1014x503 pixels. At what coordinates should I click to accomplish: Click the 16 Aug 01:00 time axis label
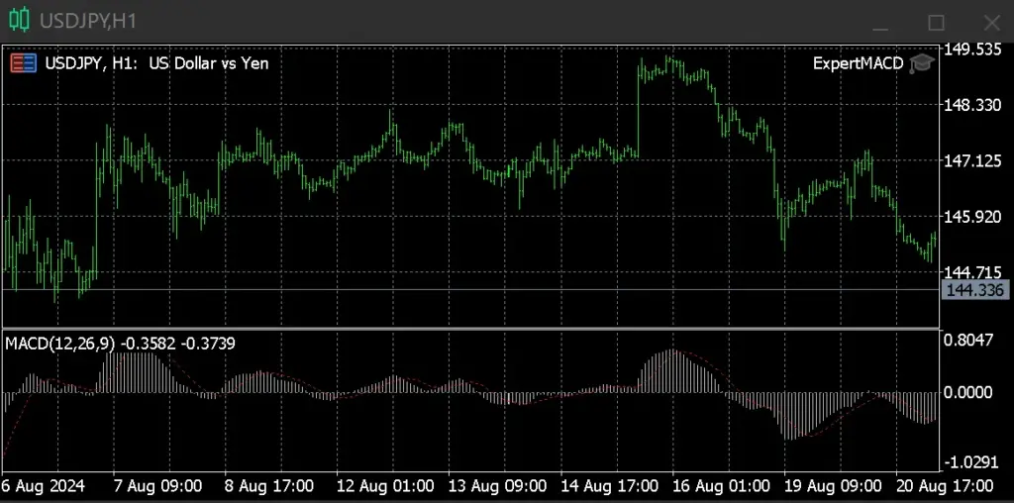pyautogui.click(x=722, y=485)
